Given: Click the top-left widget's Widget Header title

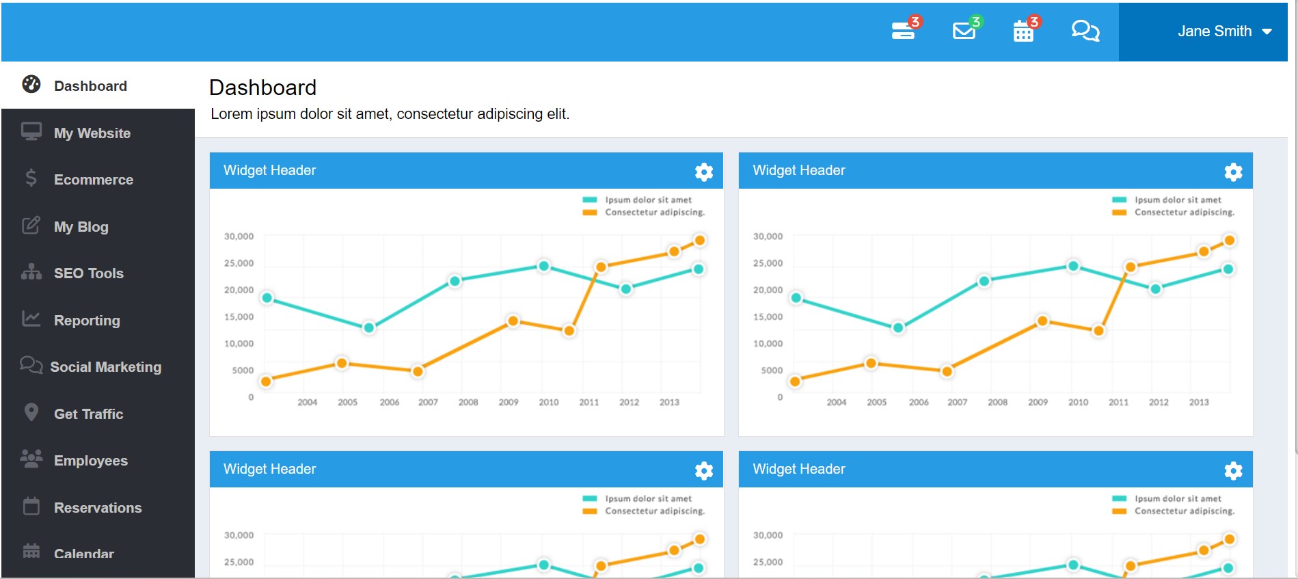Looking at the screenshot, I should (269, 170).
